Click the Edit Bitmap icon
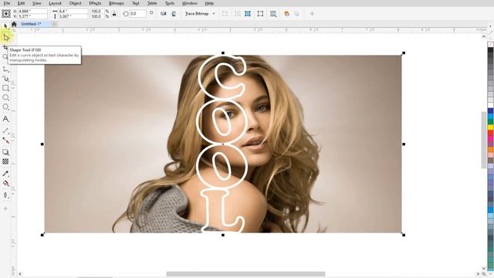Screen dimensions: 494x278 (x=225, y=14)
